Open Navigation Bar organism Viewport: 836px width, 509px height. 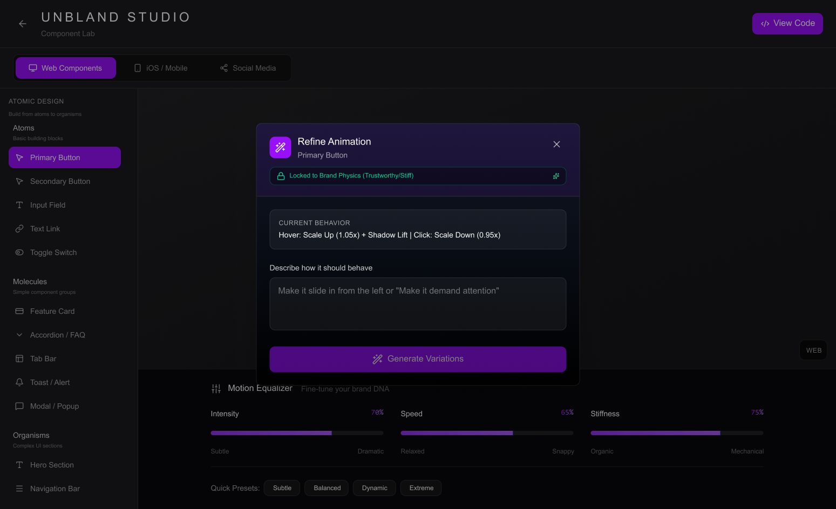[x=65, y=489]
